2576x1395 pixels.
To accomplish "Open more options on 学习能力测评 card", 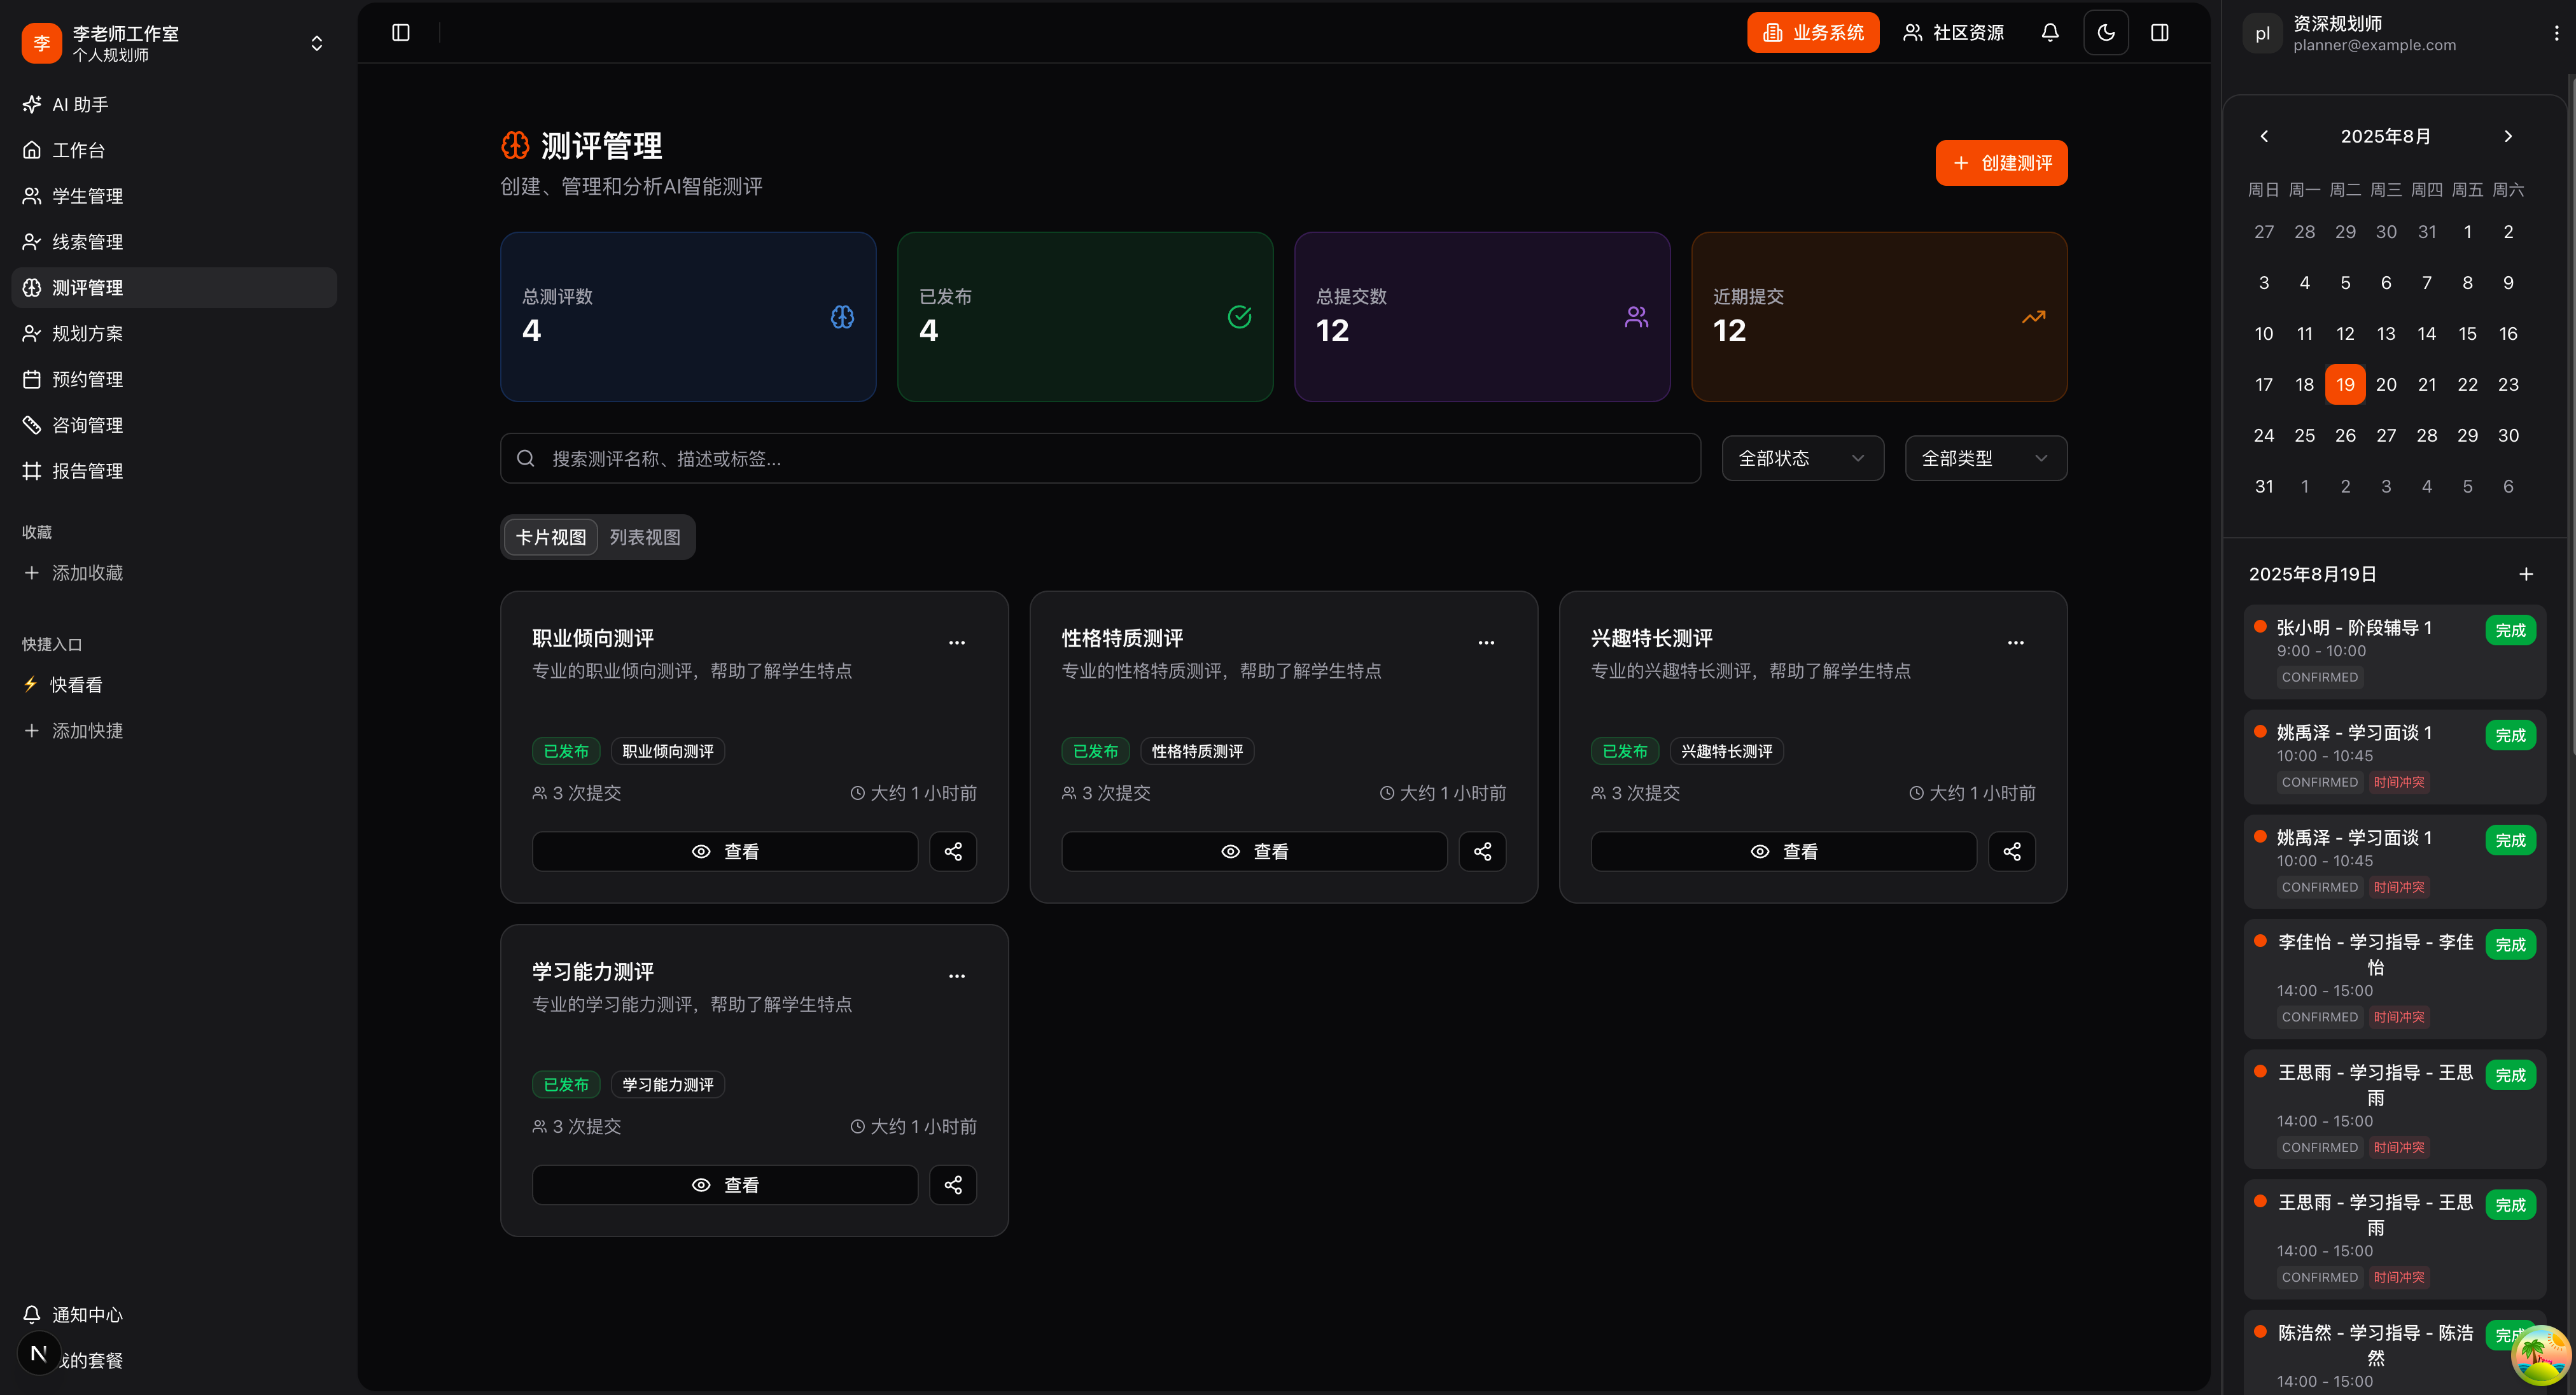I will pyautogui.click(x=956, y=975).
